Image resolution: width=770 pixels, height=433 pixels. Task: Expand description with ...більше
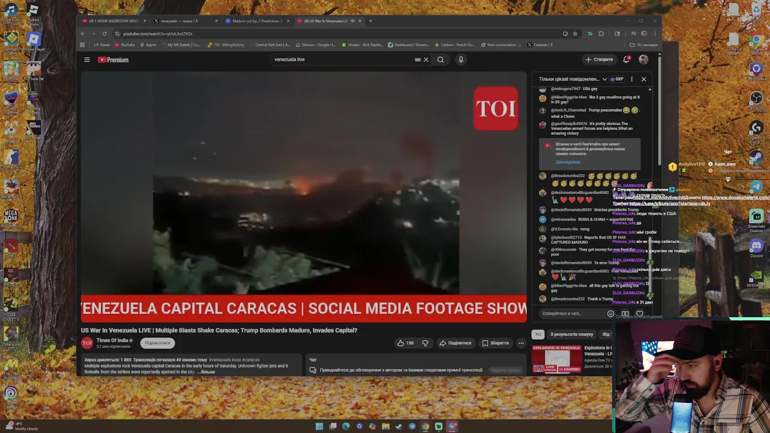point(206,372)
